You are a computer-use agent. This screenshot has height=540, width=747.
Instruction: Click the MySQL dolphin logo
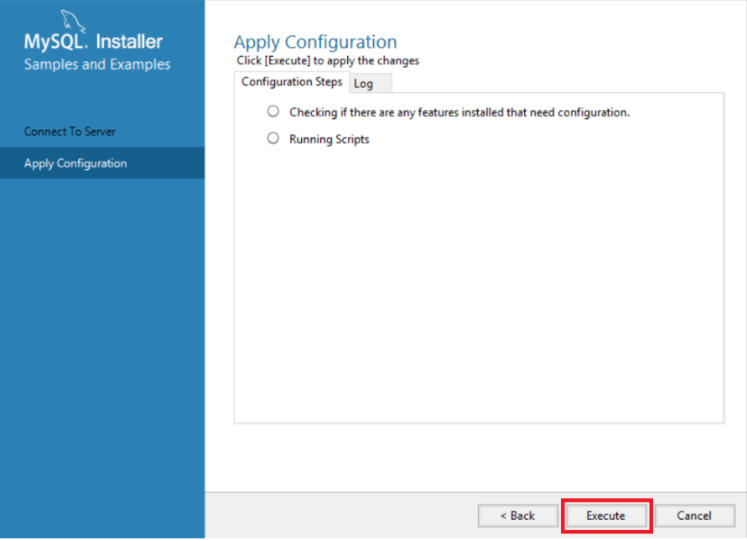click(73, 22)
